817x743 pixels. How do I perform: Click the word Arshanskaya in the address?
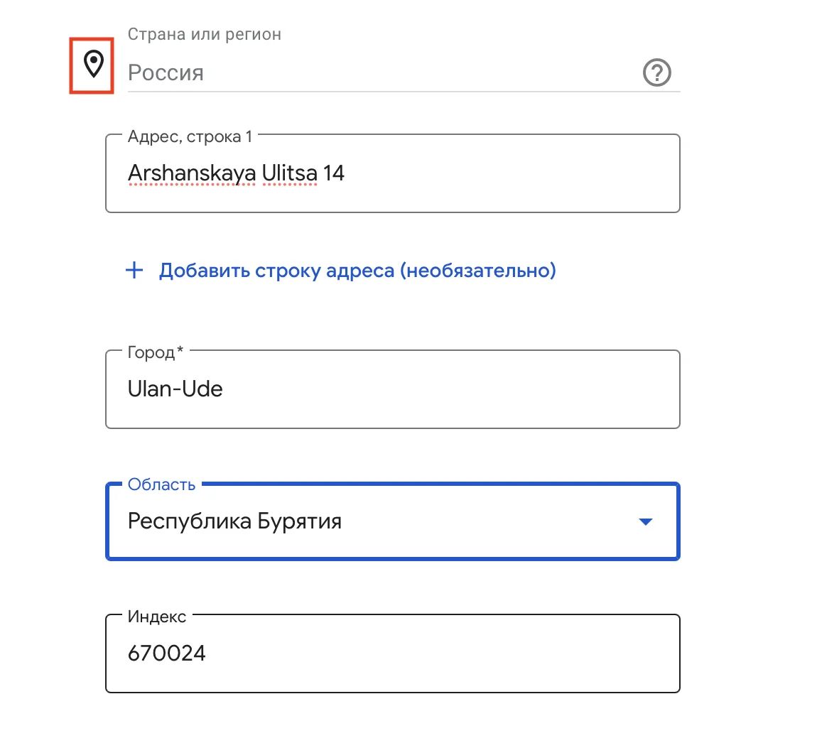[x=192, y=173]
